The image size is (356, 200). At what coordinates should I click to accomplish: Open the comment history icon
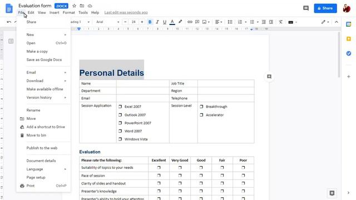306,8
